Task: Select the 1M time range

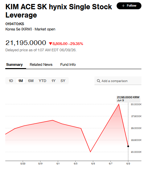Action: tap(20, 81)
